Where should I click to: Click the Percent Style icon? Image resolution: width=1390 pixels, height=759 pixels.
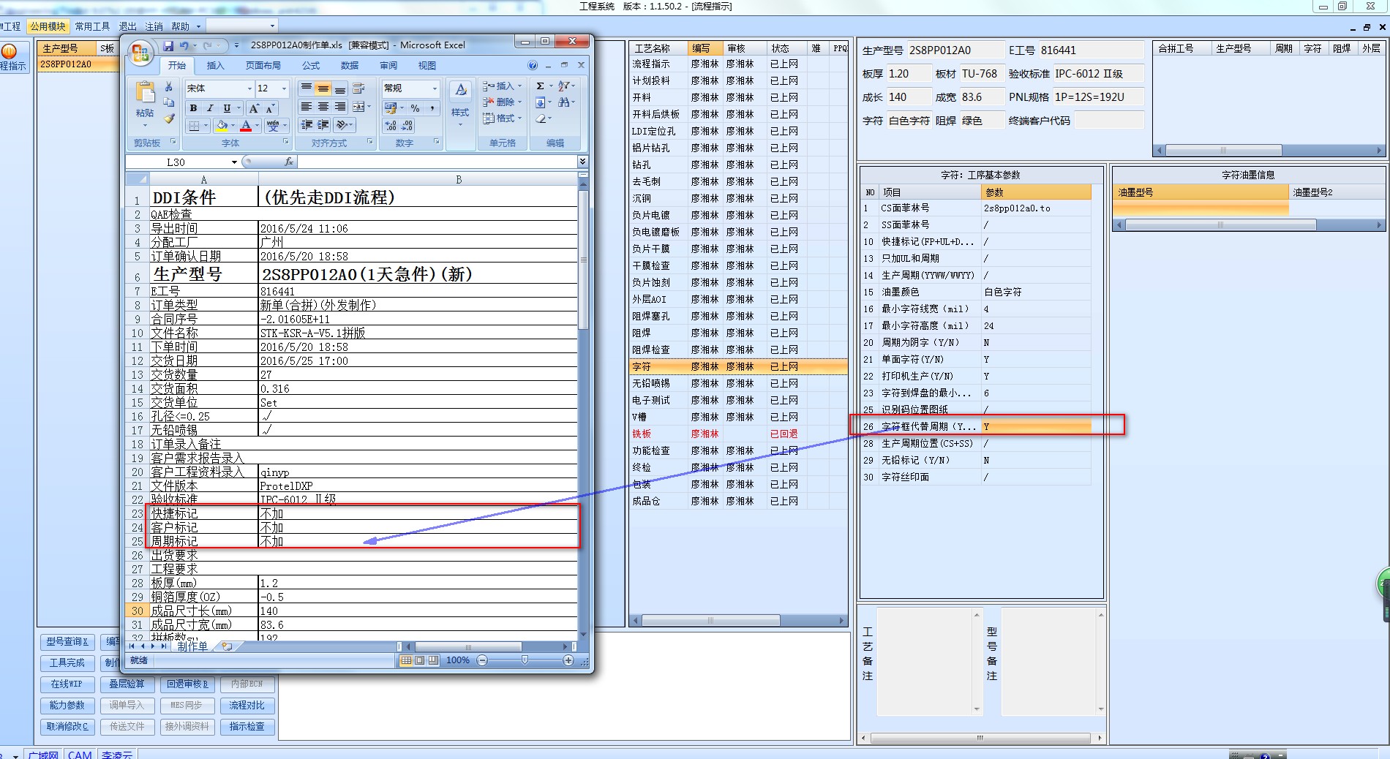[415, 108]
